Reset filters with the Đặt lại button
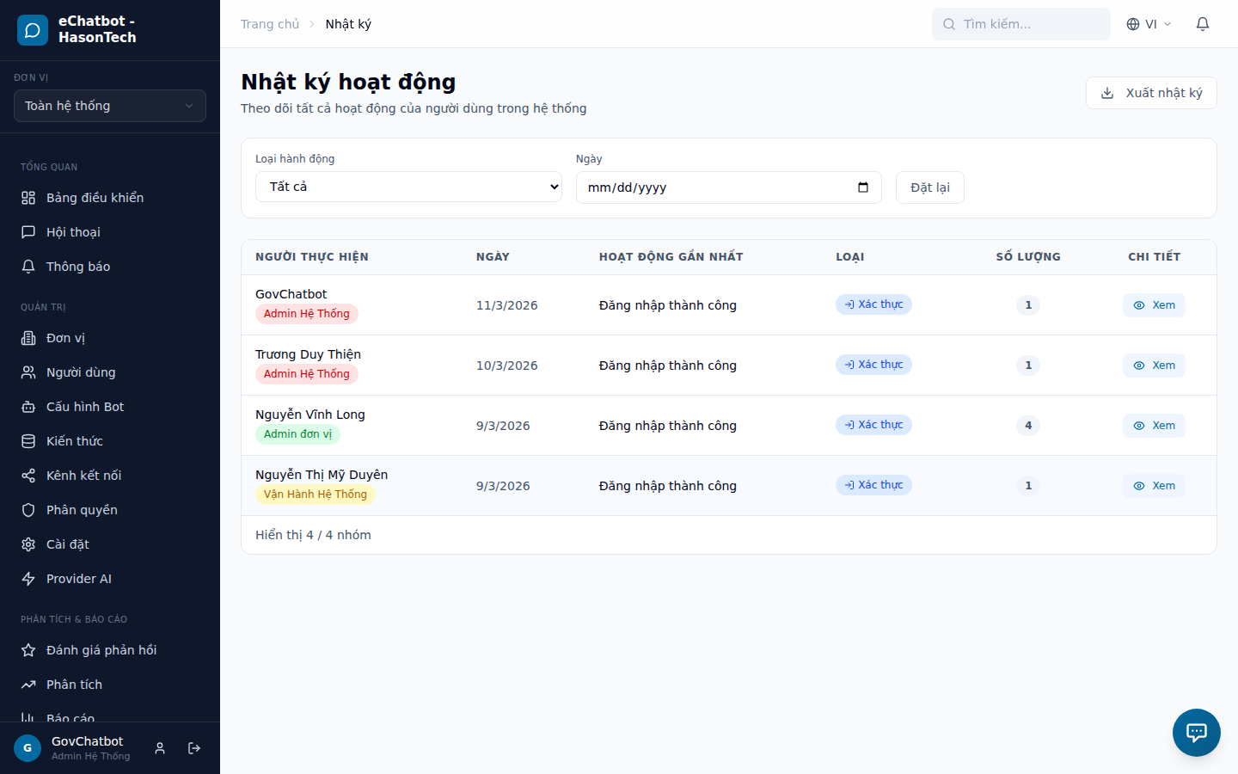Screen dimensions: 1238x774 pos(929,187)
